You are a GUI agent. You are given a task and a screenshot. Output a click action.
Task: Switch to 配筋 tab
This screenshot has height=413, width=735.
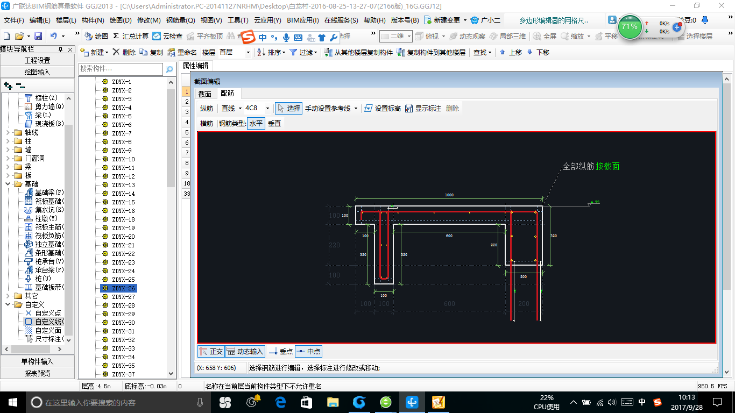click(x=228, y=94)
